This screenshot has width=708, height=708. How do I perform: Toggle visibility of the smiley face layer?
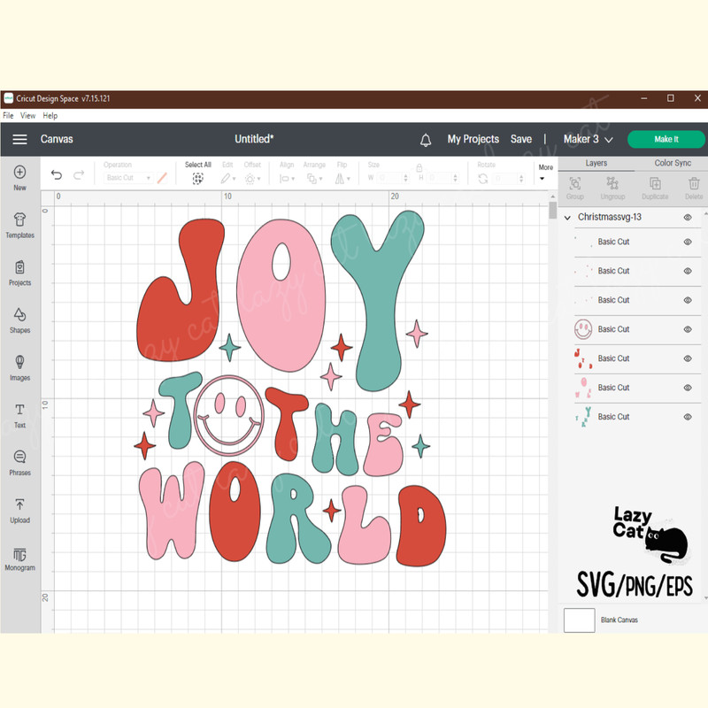click(x=686, y=329)
